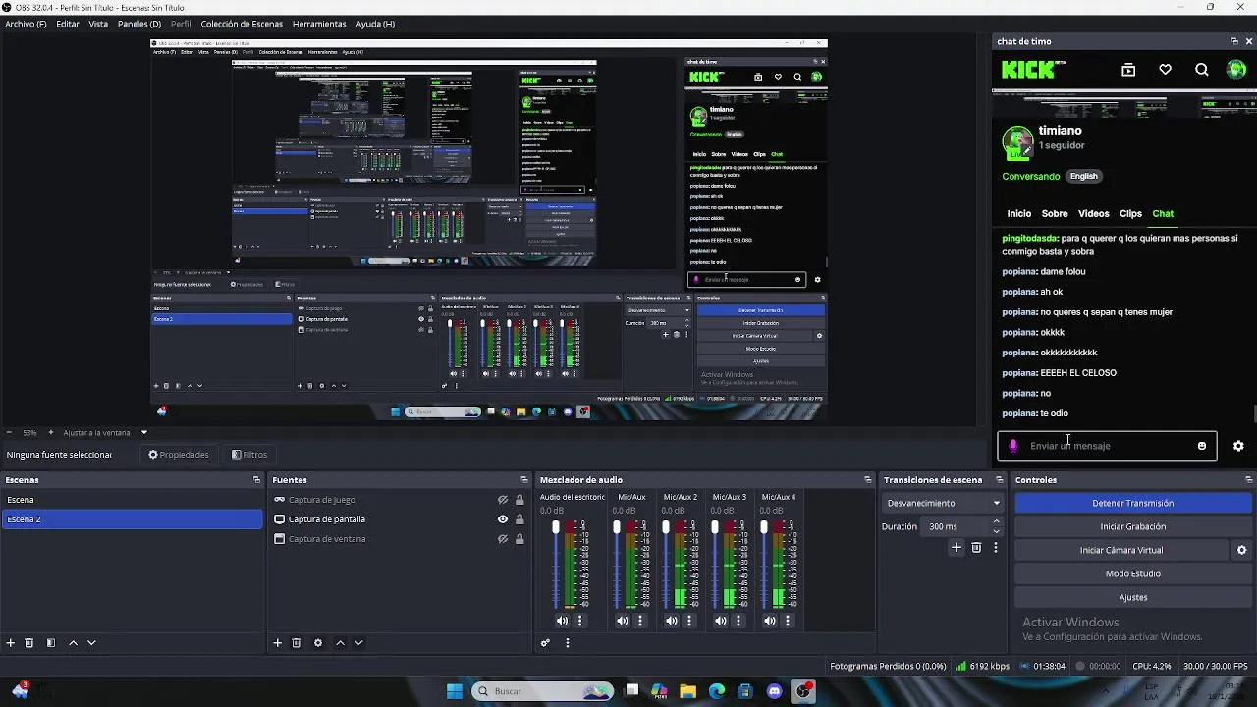This screenshot has height=707, width=1257.
Task: Open Editar menu
Action: tap(68, 24)
